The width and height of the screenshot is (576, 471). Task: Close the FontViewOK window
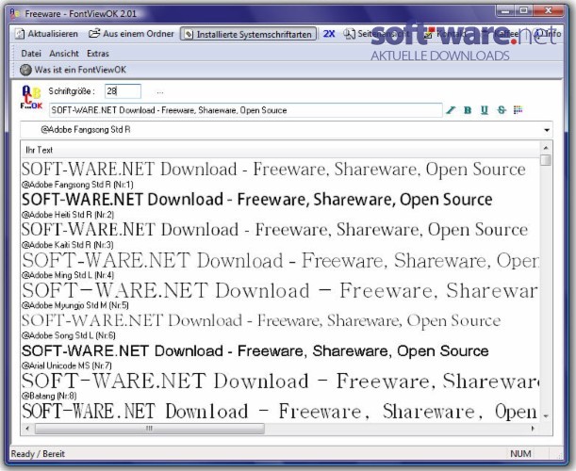point(548,11)
